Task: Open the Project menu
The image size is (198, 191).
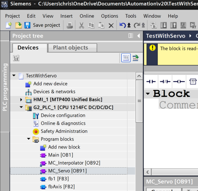Action: (x=12, y=16)
